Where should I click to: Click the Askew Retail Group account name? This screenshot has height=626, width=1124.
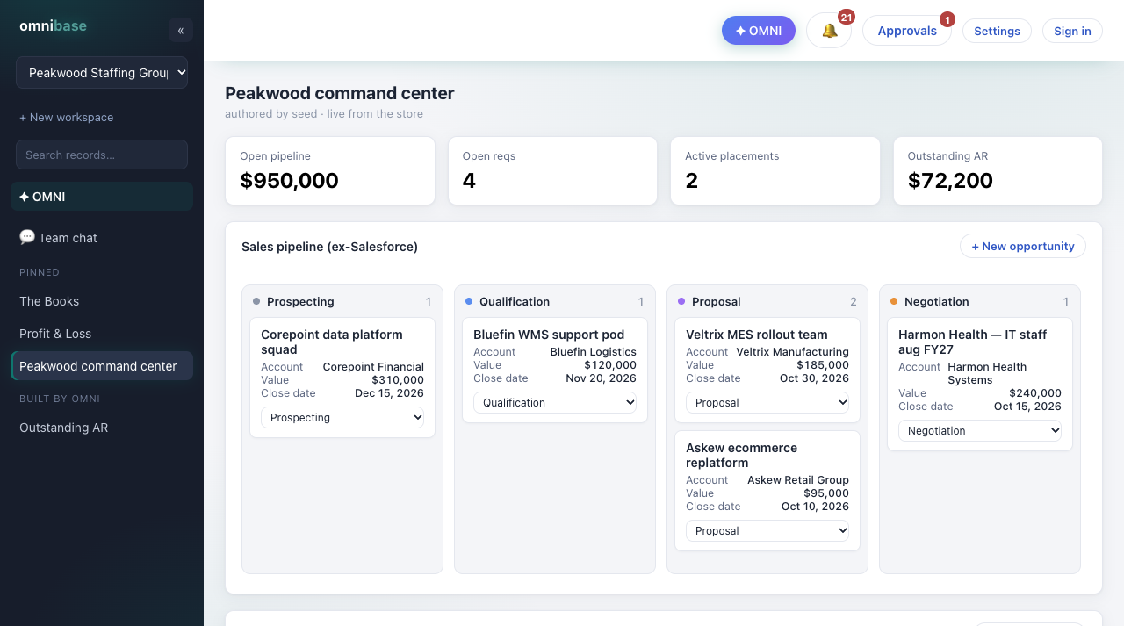pos(798,480)
